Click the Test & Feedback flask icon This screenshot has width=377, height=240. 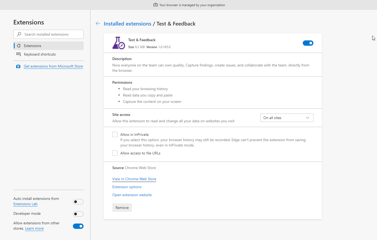pos(118,43)
